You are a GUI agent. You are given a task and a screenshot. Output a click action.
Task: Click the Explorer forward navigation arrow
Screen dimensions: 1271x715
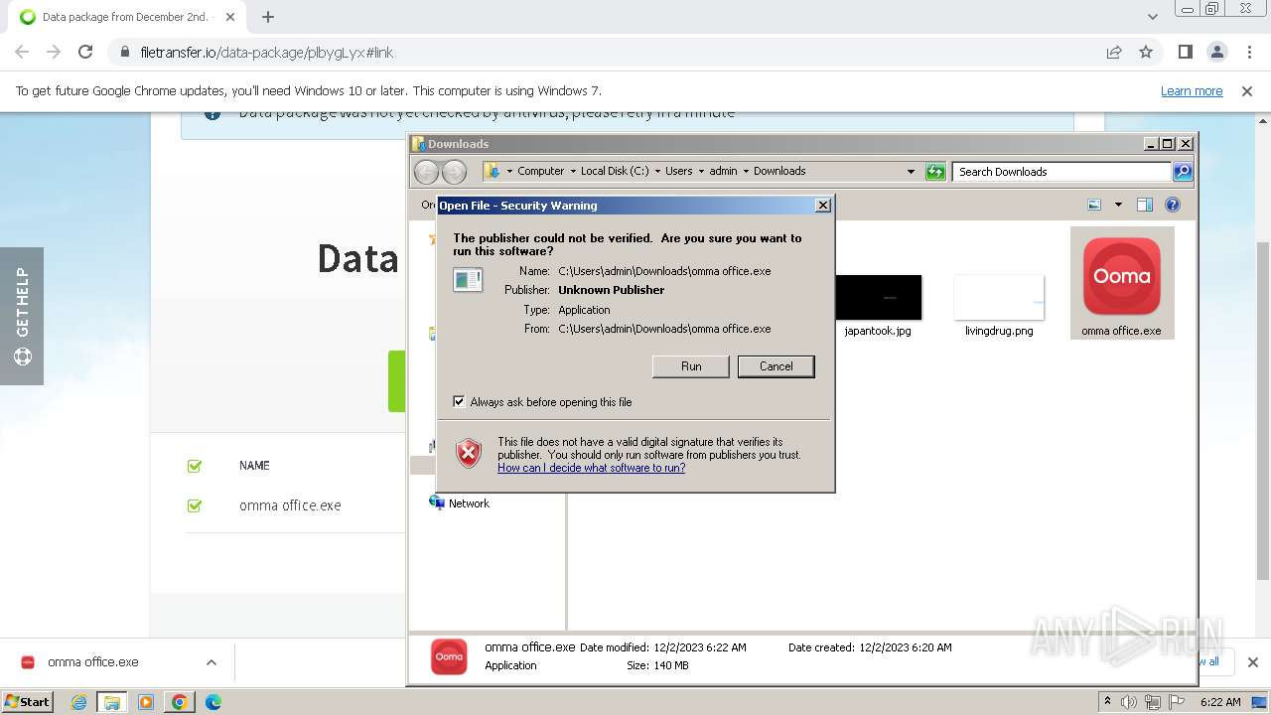pos(454,172)
